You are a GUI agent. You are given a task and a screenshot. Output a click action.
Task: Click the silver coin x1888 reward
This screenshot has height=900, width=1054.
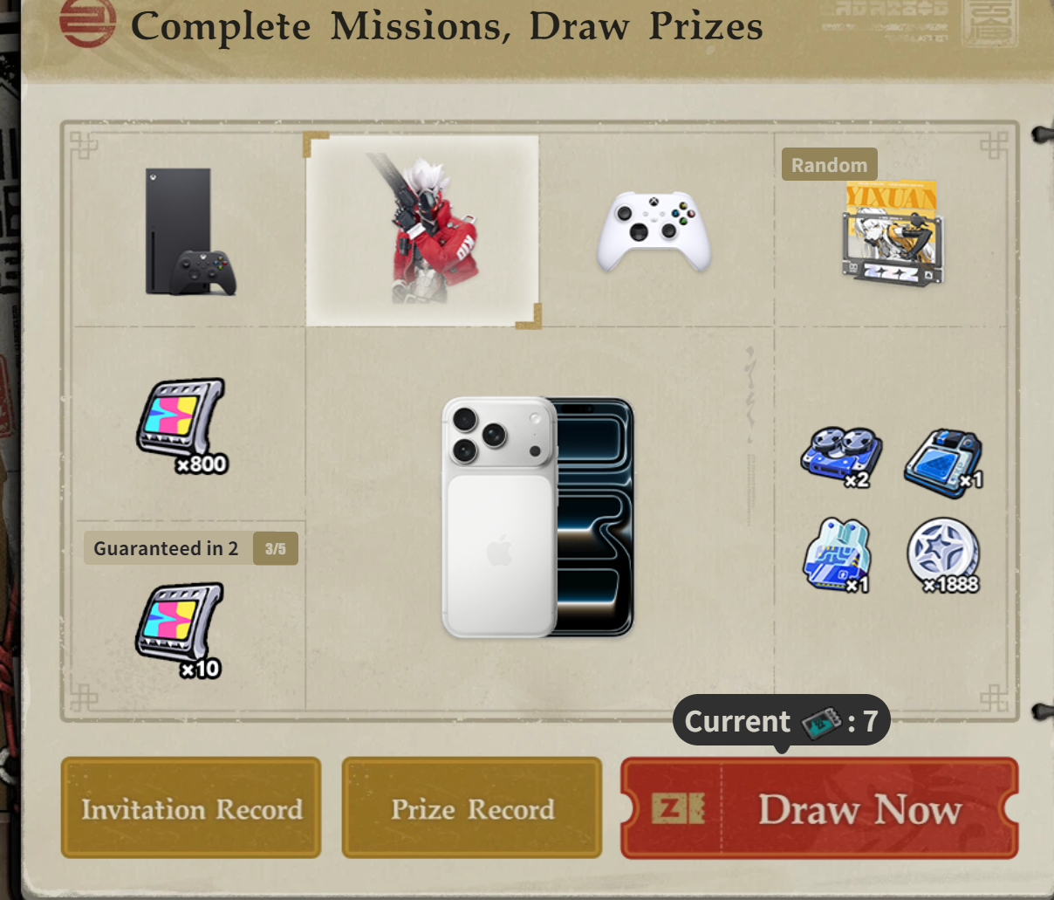[944, 555]
